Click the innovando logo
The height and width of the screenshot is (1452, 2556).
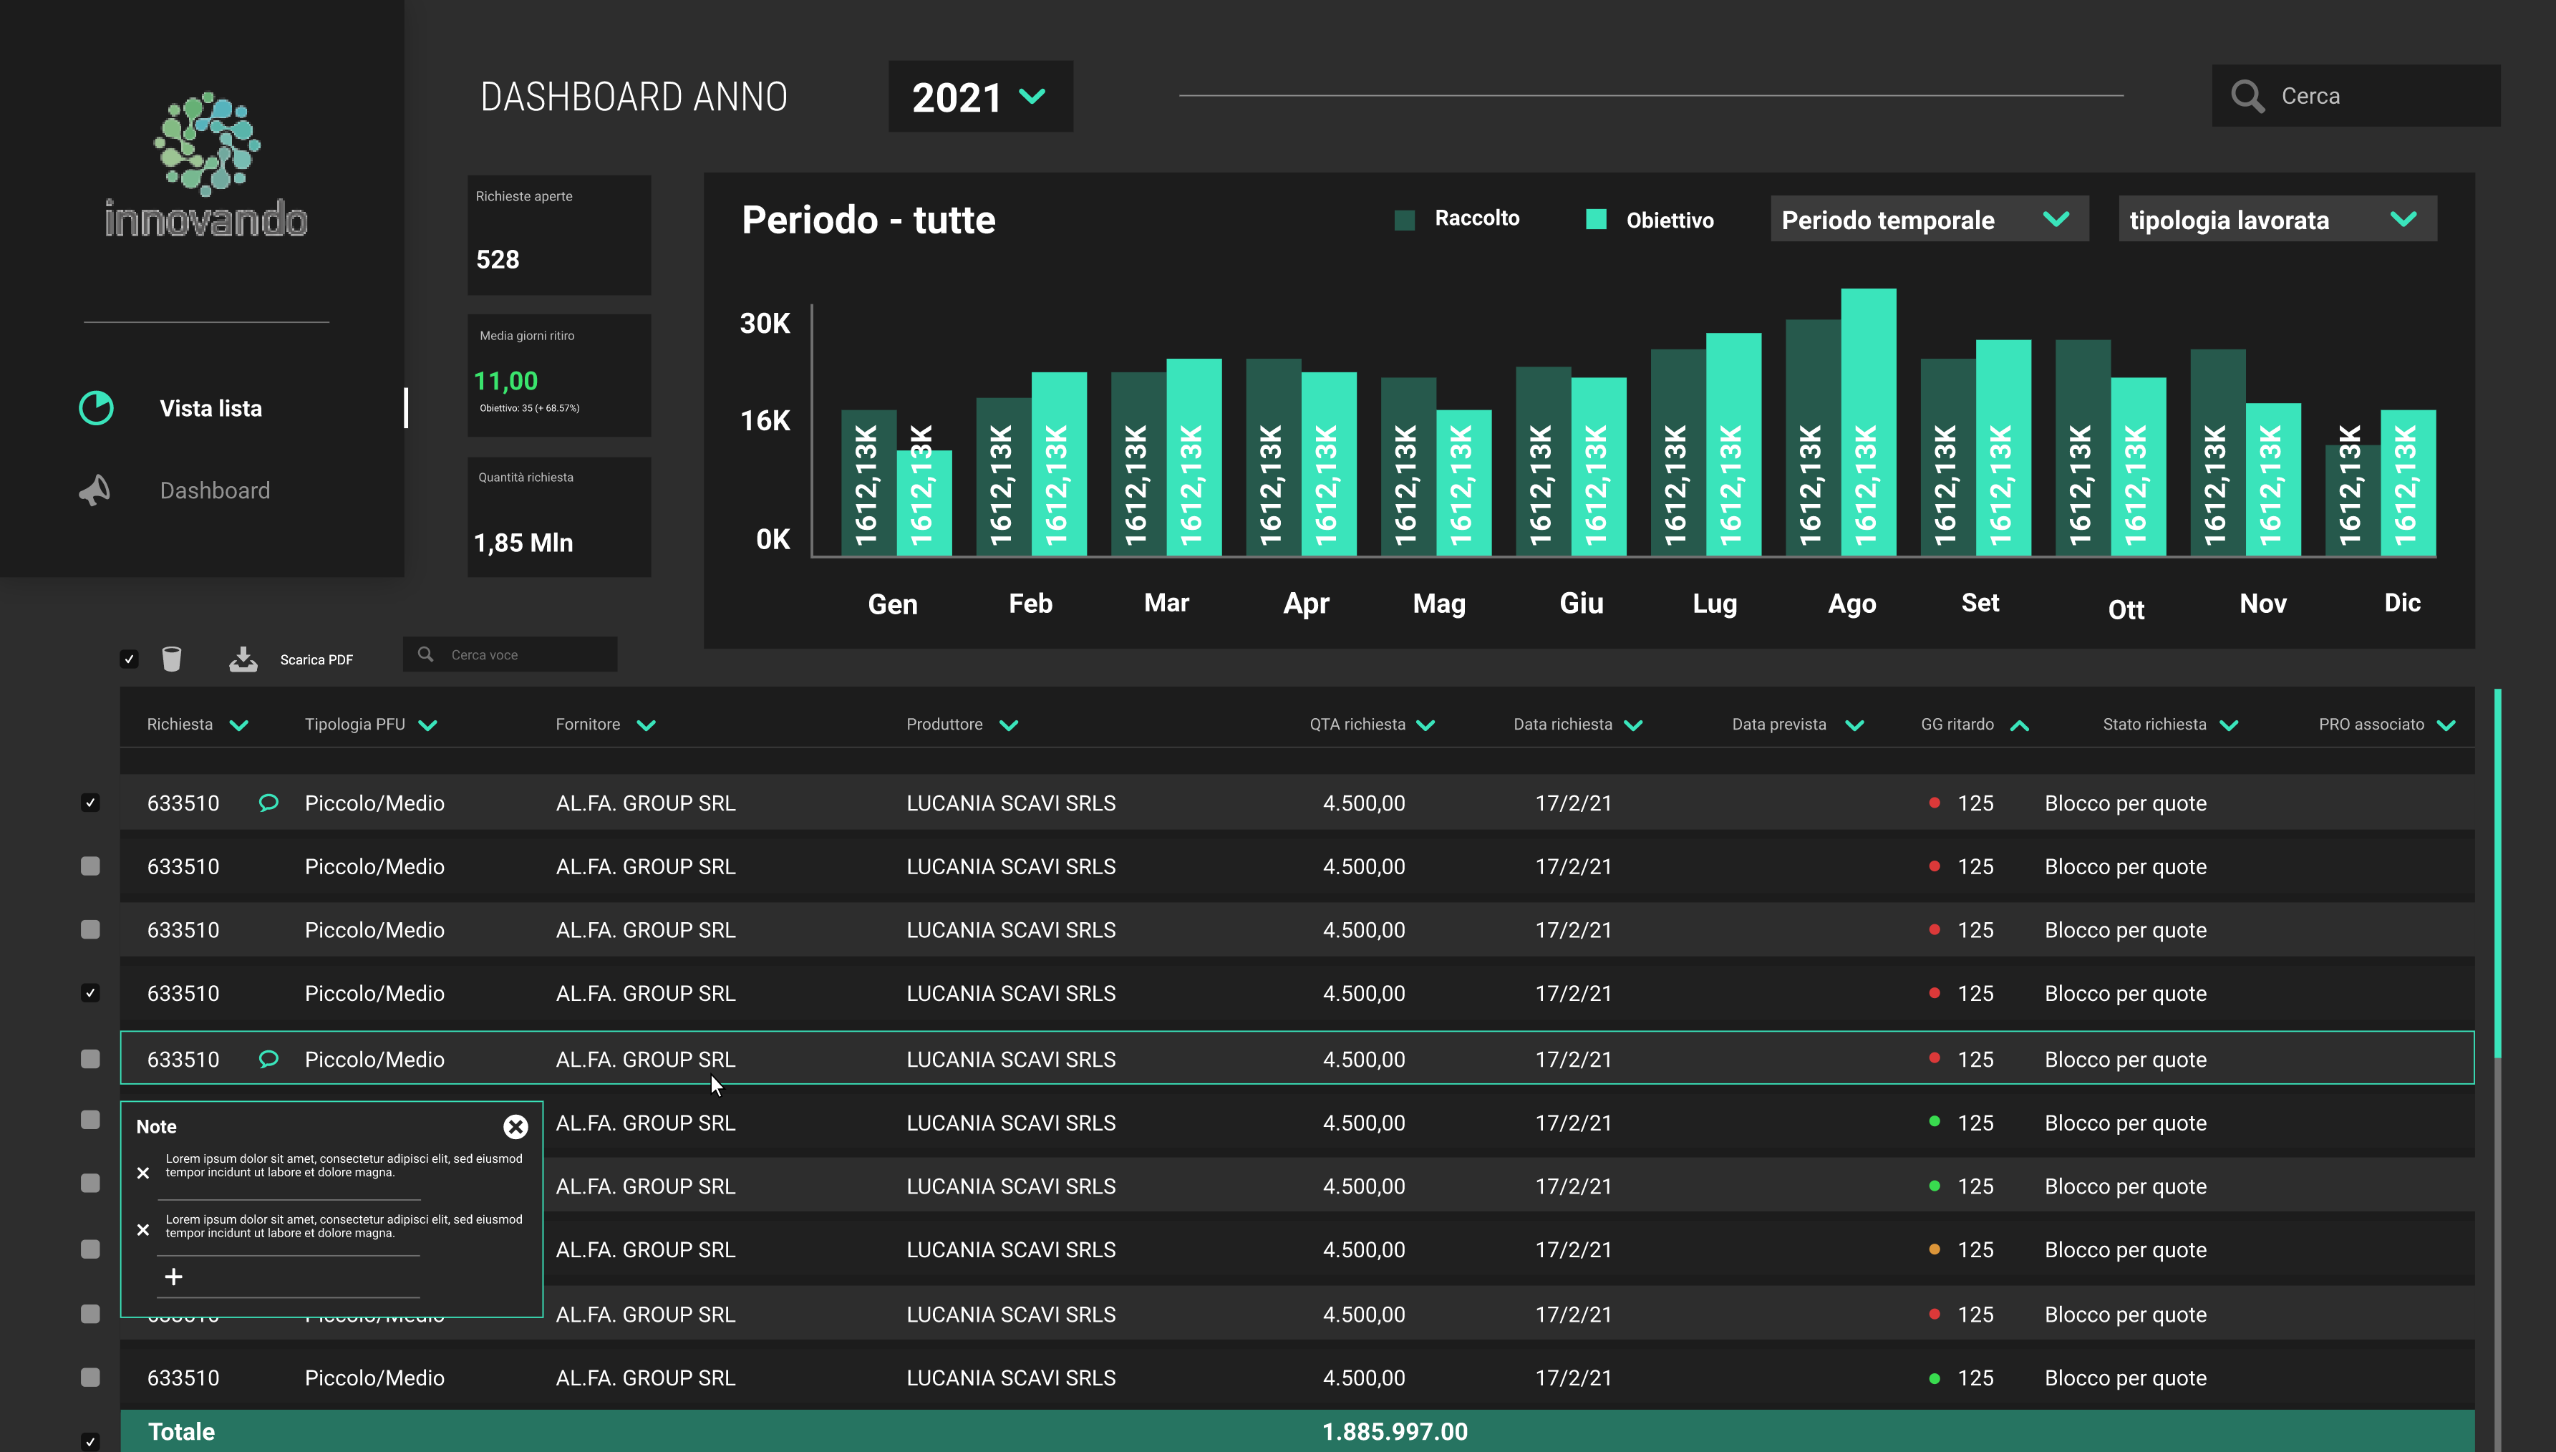point(206,165)
